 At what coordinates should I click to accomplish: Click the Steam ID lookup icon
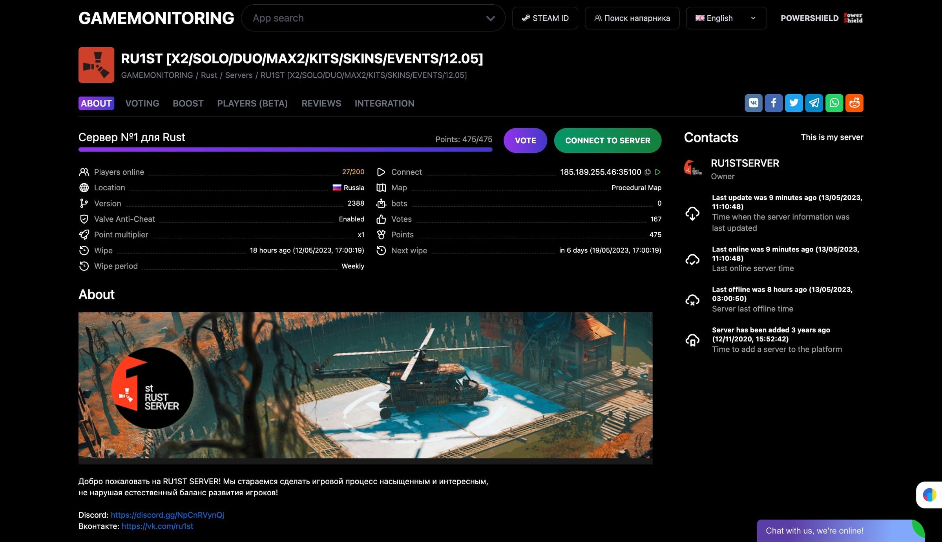click(x=525, y=18)
